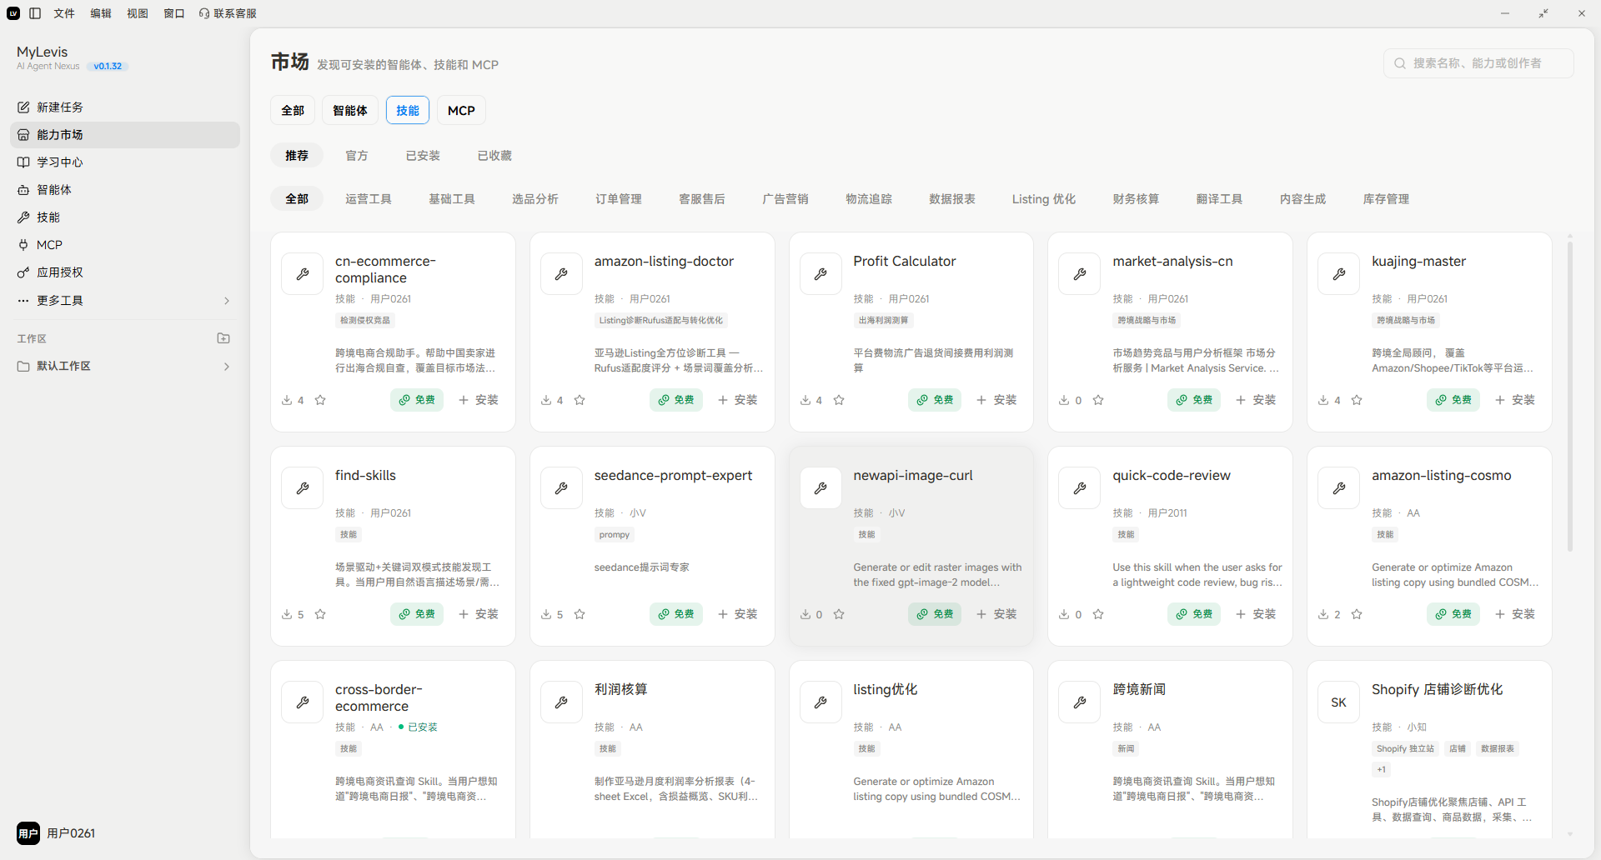
Task: Install quick-code-review skill
Action: click(1256, 614)
